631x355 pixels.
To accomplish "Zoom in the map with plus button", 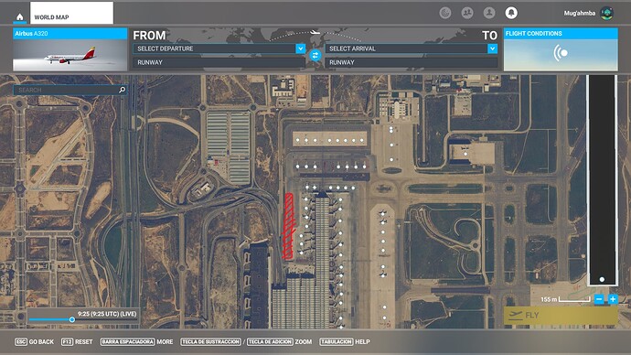I will coord(613,299).
